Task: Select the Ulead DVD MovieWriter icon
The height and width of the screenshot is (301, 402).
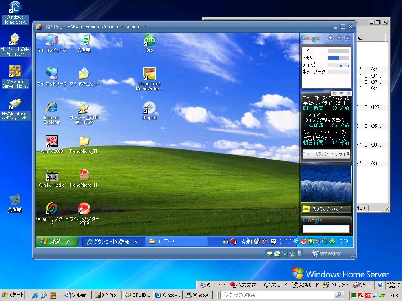Action: [149, 79]
